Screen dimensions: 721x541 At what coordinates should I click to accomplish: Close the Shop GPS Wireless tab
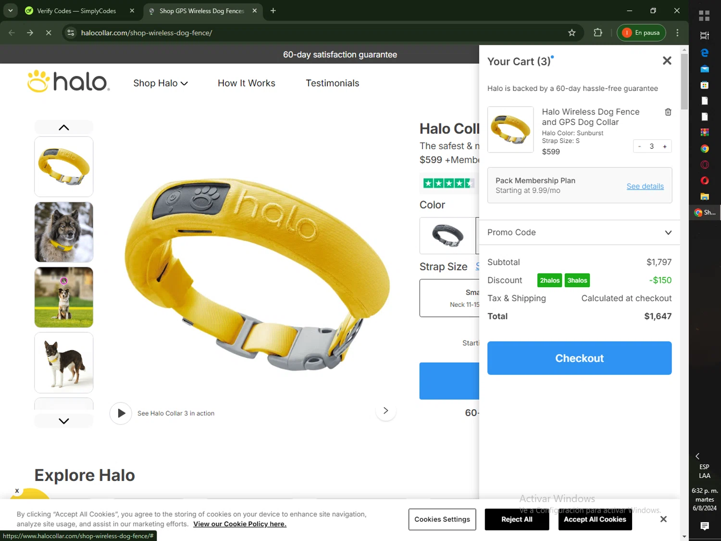255,11
